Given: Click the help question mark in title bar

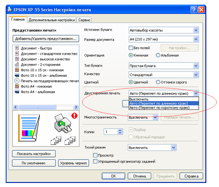Looking at the screenshot, I should click(194, 10).
